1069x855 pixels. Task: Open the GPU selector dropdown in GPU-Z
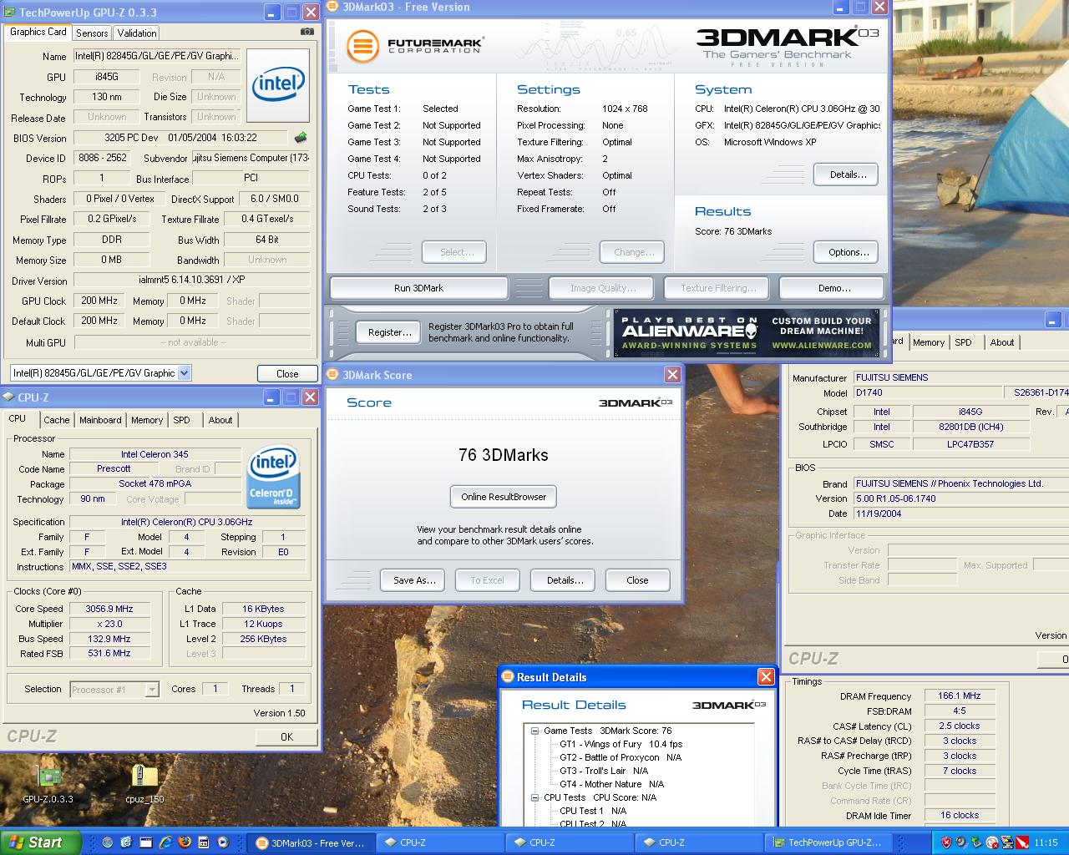[185, 373]
